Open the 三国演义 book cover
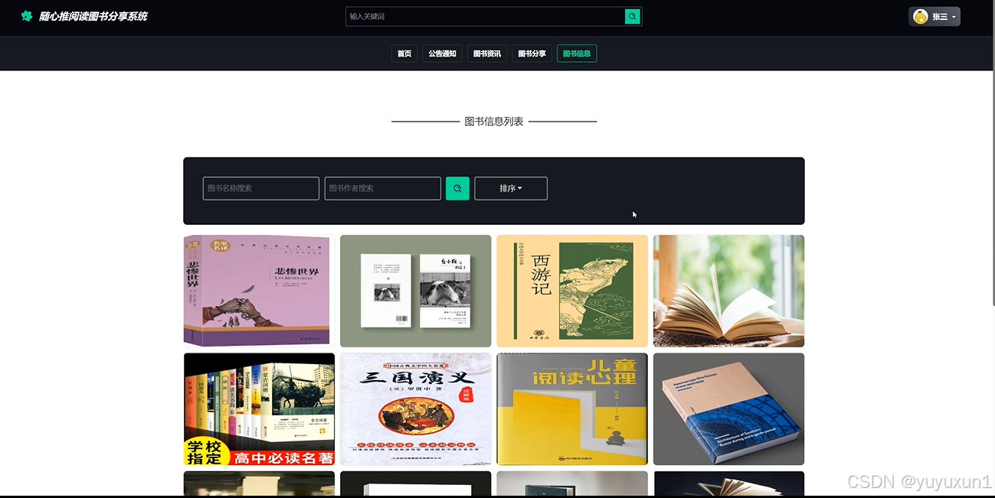This screenshot has width=995, height=498. coord(416,409)
